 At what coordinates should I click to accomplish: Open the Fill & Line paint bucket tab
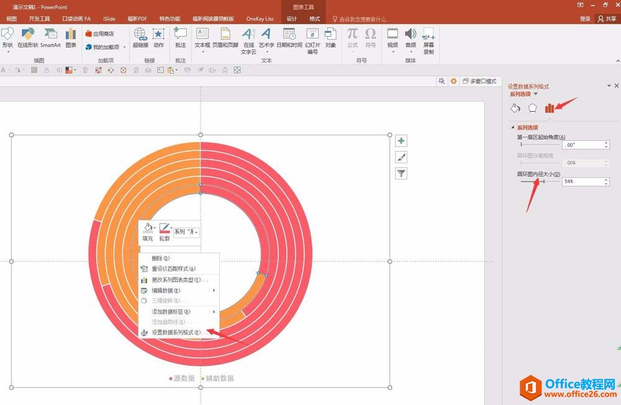click(x=515, y=108)
